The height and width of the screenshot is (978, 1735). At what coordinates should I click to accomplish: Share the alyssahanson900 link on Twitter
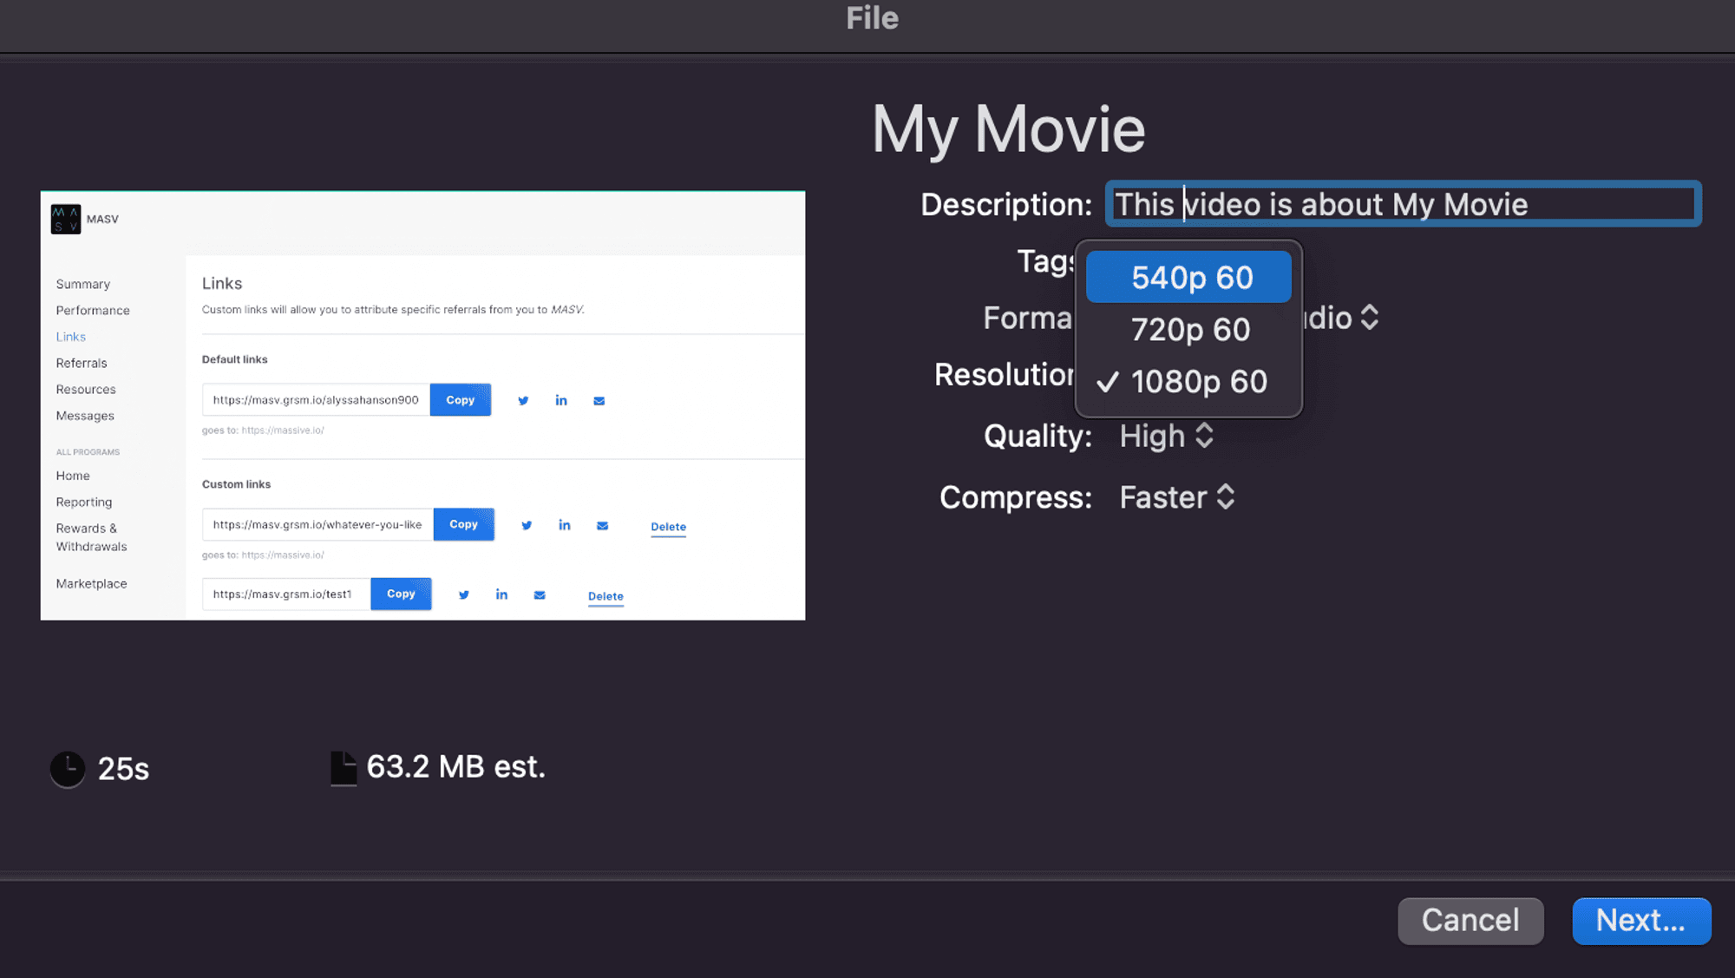(523, 400)
